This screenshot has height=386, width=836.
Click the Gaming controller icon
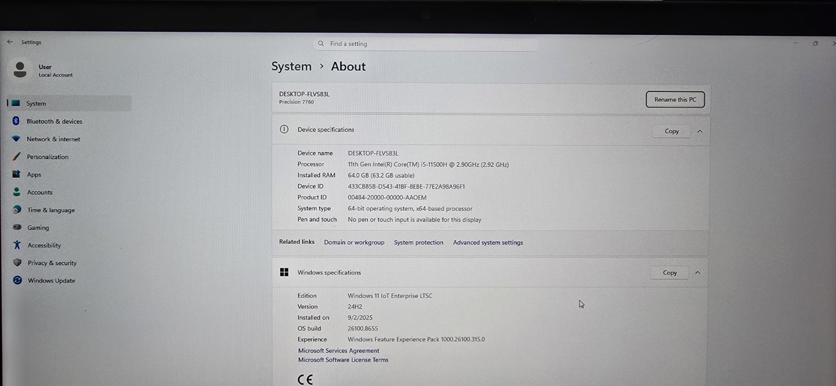tap(17, 227)
